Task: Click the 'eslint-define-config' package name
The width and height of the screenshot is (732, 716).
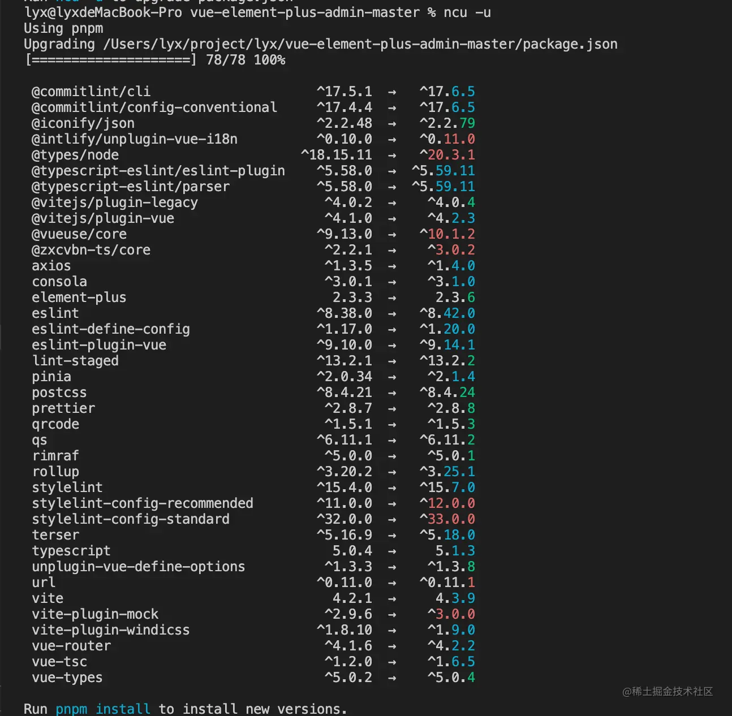Action: coord(111,329)
